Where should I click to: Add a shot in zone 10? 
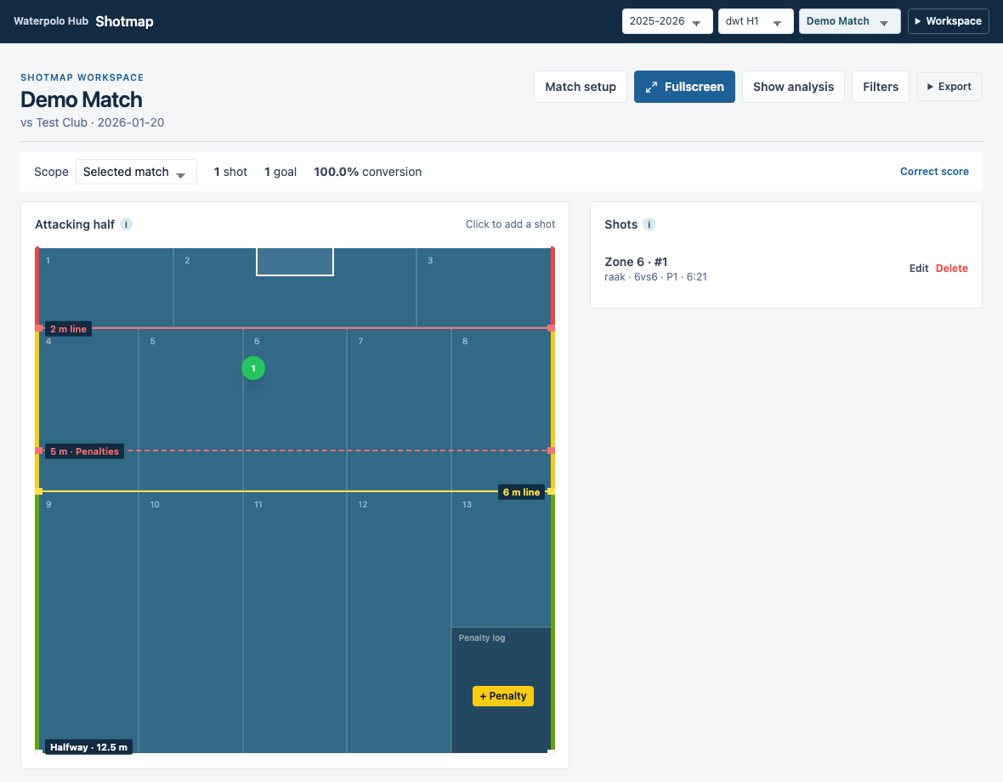click(x=190, y=622)
